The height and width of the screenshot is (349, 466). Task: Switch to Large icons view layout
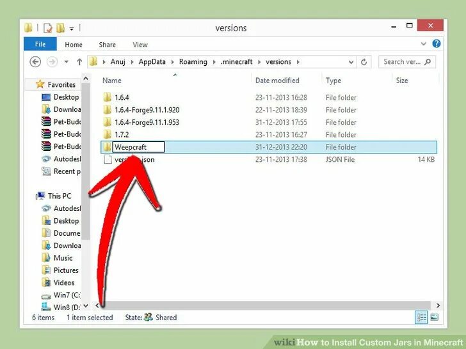click(434, 317)
